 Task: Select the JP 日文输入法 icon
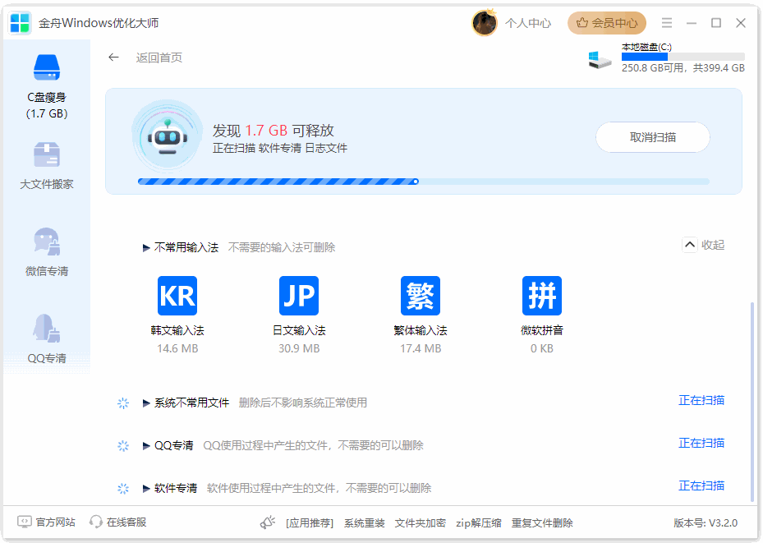[x=299, y=296]
